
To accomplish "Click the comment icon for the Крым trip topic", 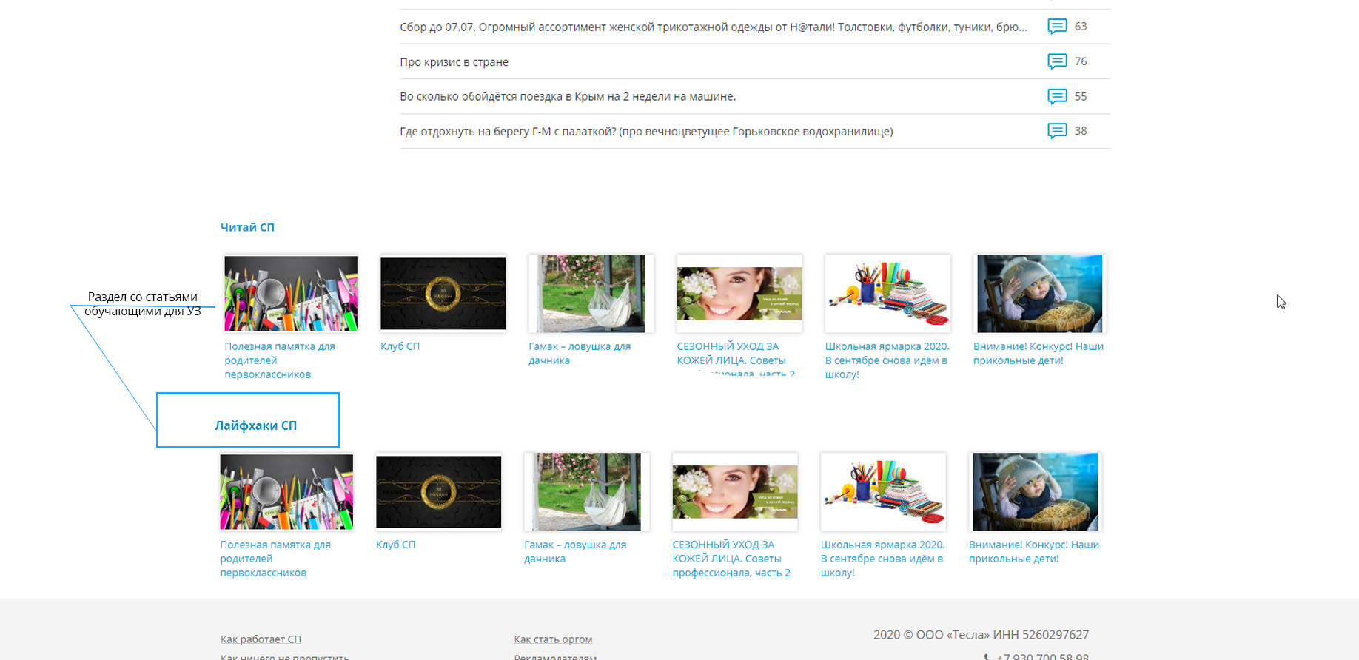I will [1057, 96].
